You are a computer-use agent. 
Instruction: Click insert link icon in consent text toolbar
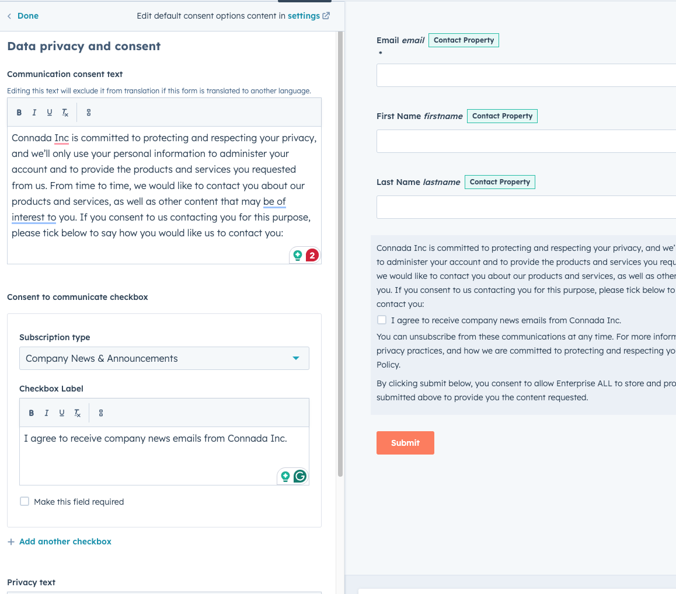[x=89, y=113]
